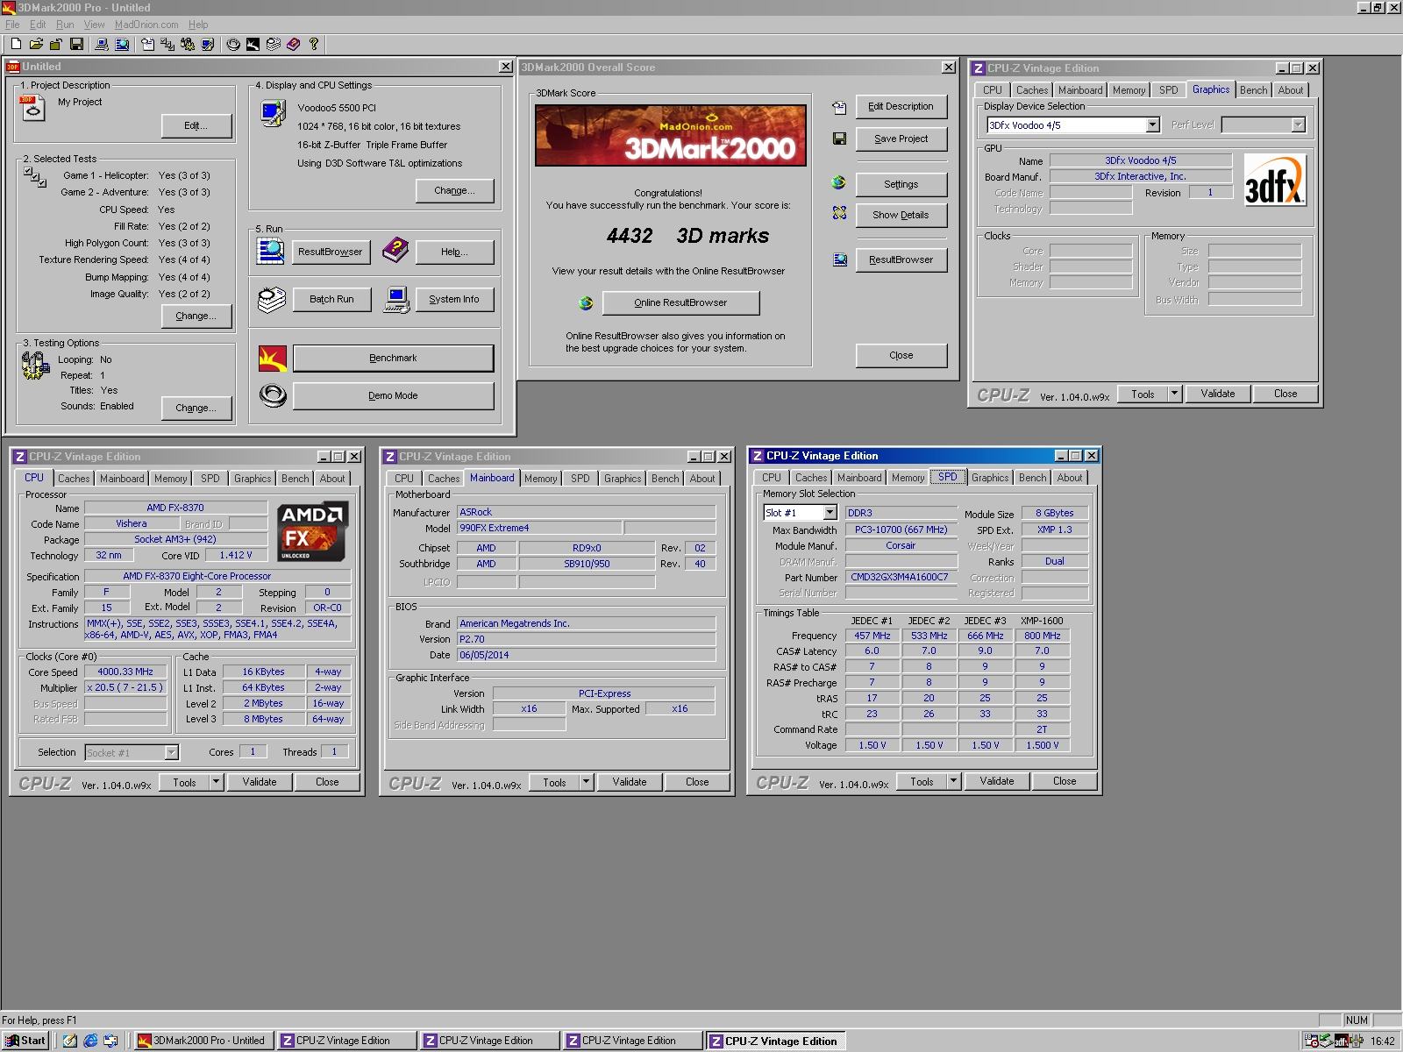Click the Benchmark button
This screenshot has height=1052, width=1403.
coord(393,358)
